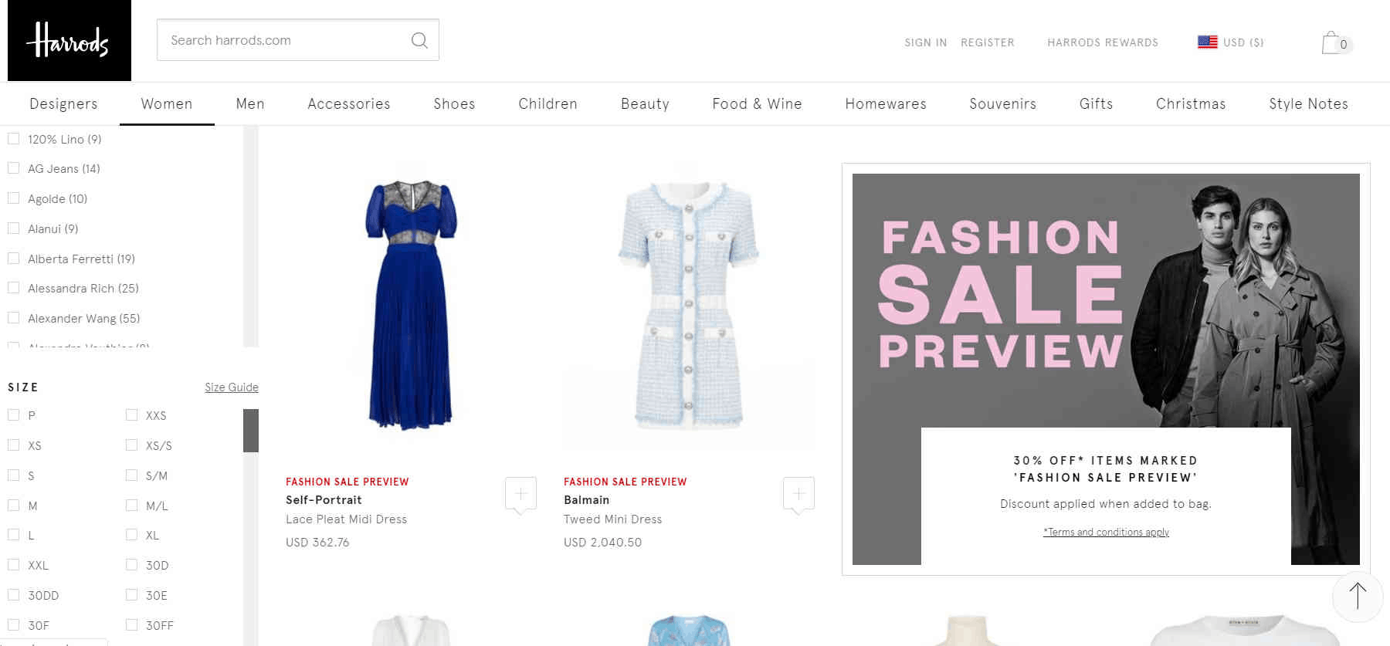Open the Tweed Mini Dress title
This screenshot has width=1390, height=646.
click(x=612, y=519)
